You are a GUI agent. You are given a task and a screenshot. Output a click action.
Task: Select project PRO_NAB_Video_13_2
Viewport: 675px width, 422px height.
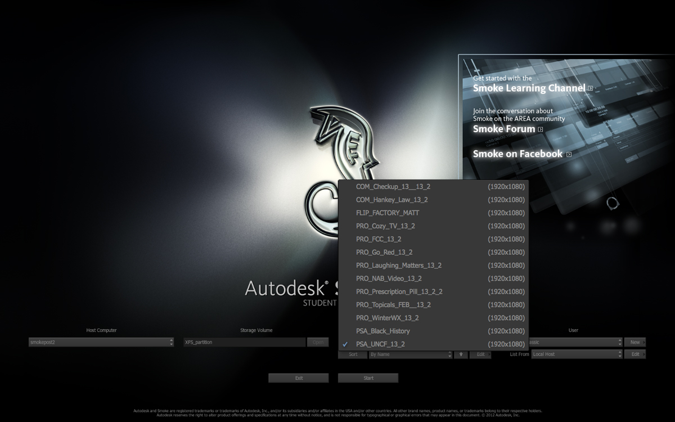coord(433,279)
